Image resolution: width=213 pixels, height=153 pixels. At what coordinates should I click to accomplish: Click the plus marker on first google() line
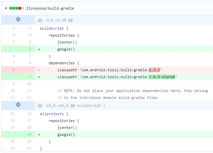point(39,49)
